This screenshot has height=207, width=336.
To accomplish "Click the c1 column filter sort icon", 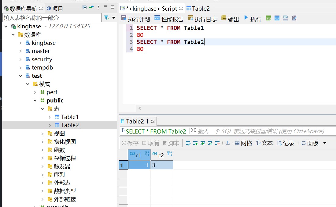I will pos(147,154).
